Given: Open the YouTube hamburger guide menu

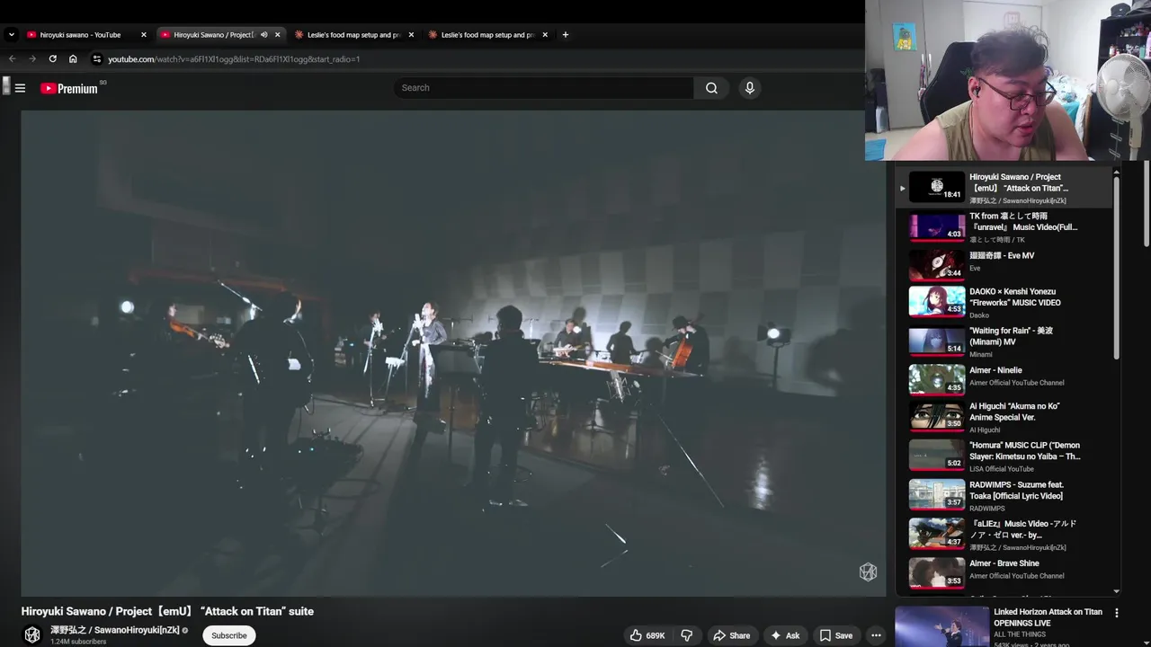Looking at the screenshot, I should coord(20,88).
